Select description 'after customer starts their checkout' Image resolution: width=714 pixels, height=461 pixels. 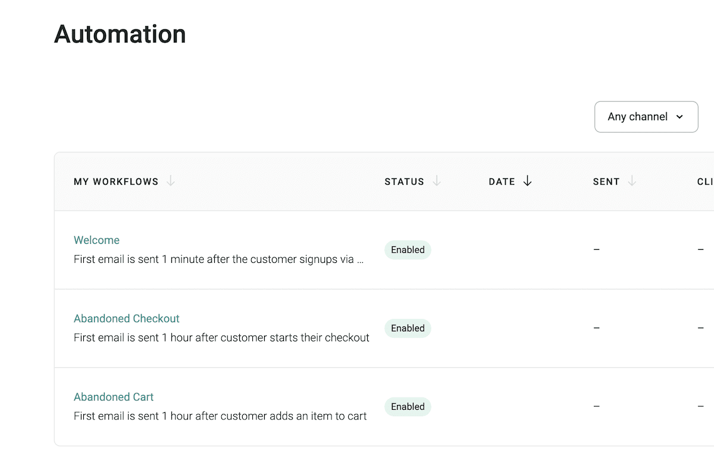point(281,338)
